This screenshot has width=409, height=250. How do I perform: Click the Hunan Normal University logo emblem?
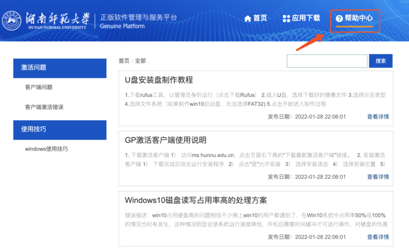tap(11, 20)
